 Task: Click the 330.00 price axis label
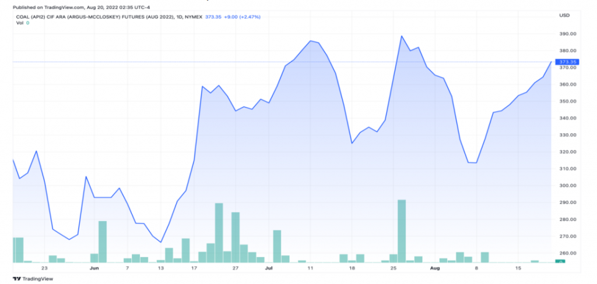point(567,135)
